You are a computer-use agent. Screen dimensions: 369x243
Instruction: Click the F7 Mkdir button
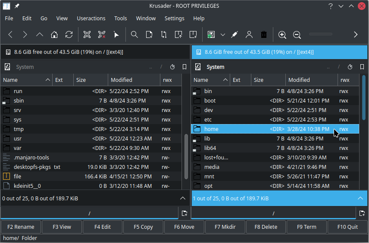point(225,227)
